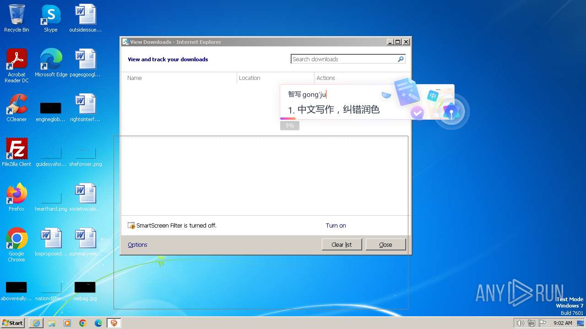The image size is (586, 329).
Task: Click the 9:02 AM clock
Action: pos(563,323)
